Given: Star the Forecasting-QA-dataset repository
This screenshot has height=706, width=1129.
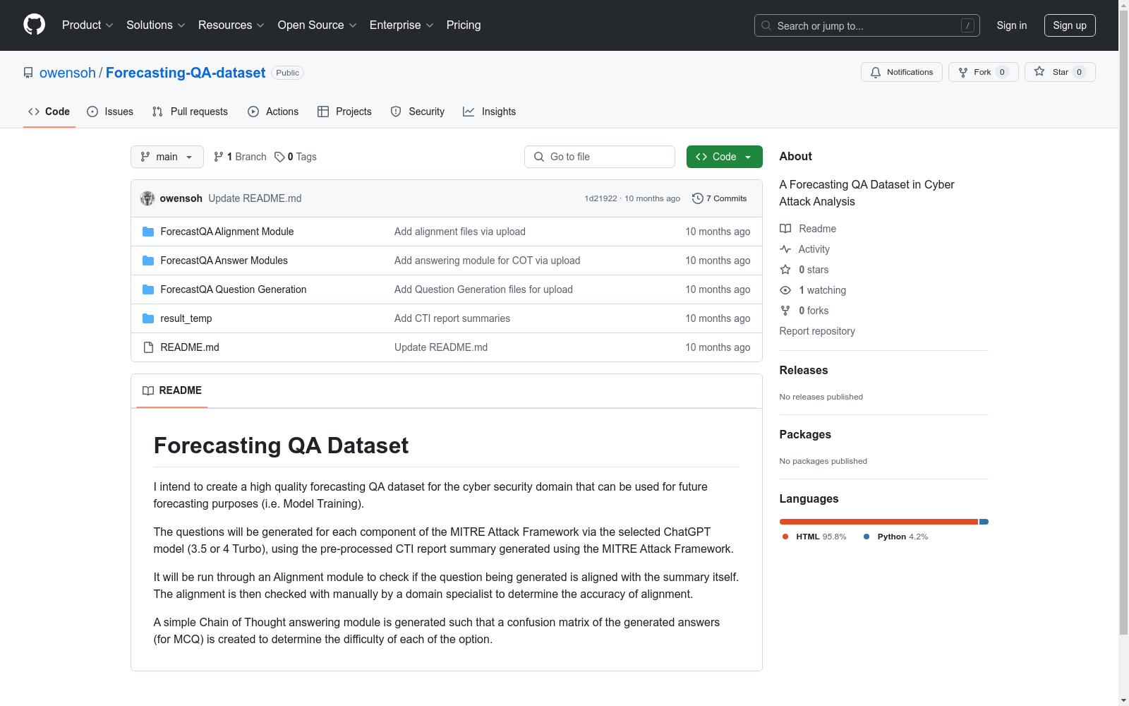Looking at the screenshot, I should click(x=1060, y=72).
